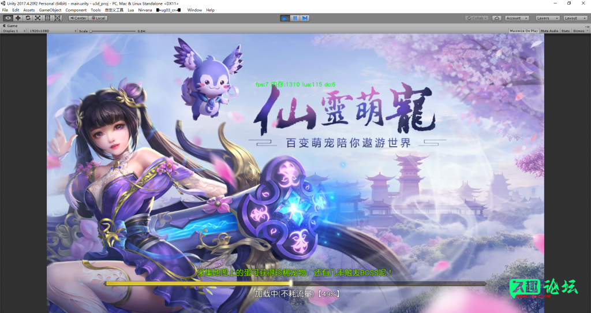Select the Move tool
591x313 pixels.
pyautogui.click(x=18, y=18)
